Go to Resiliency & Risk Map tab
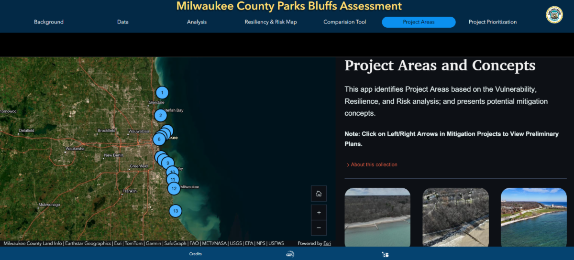This screenshot has height=260, width=574. pos(271,22)
